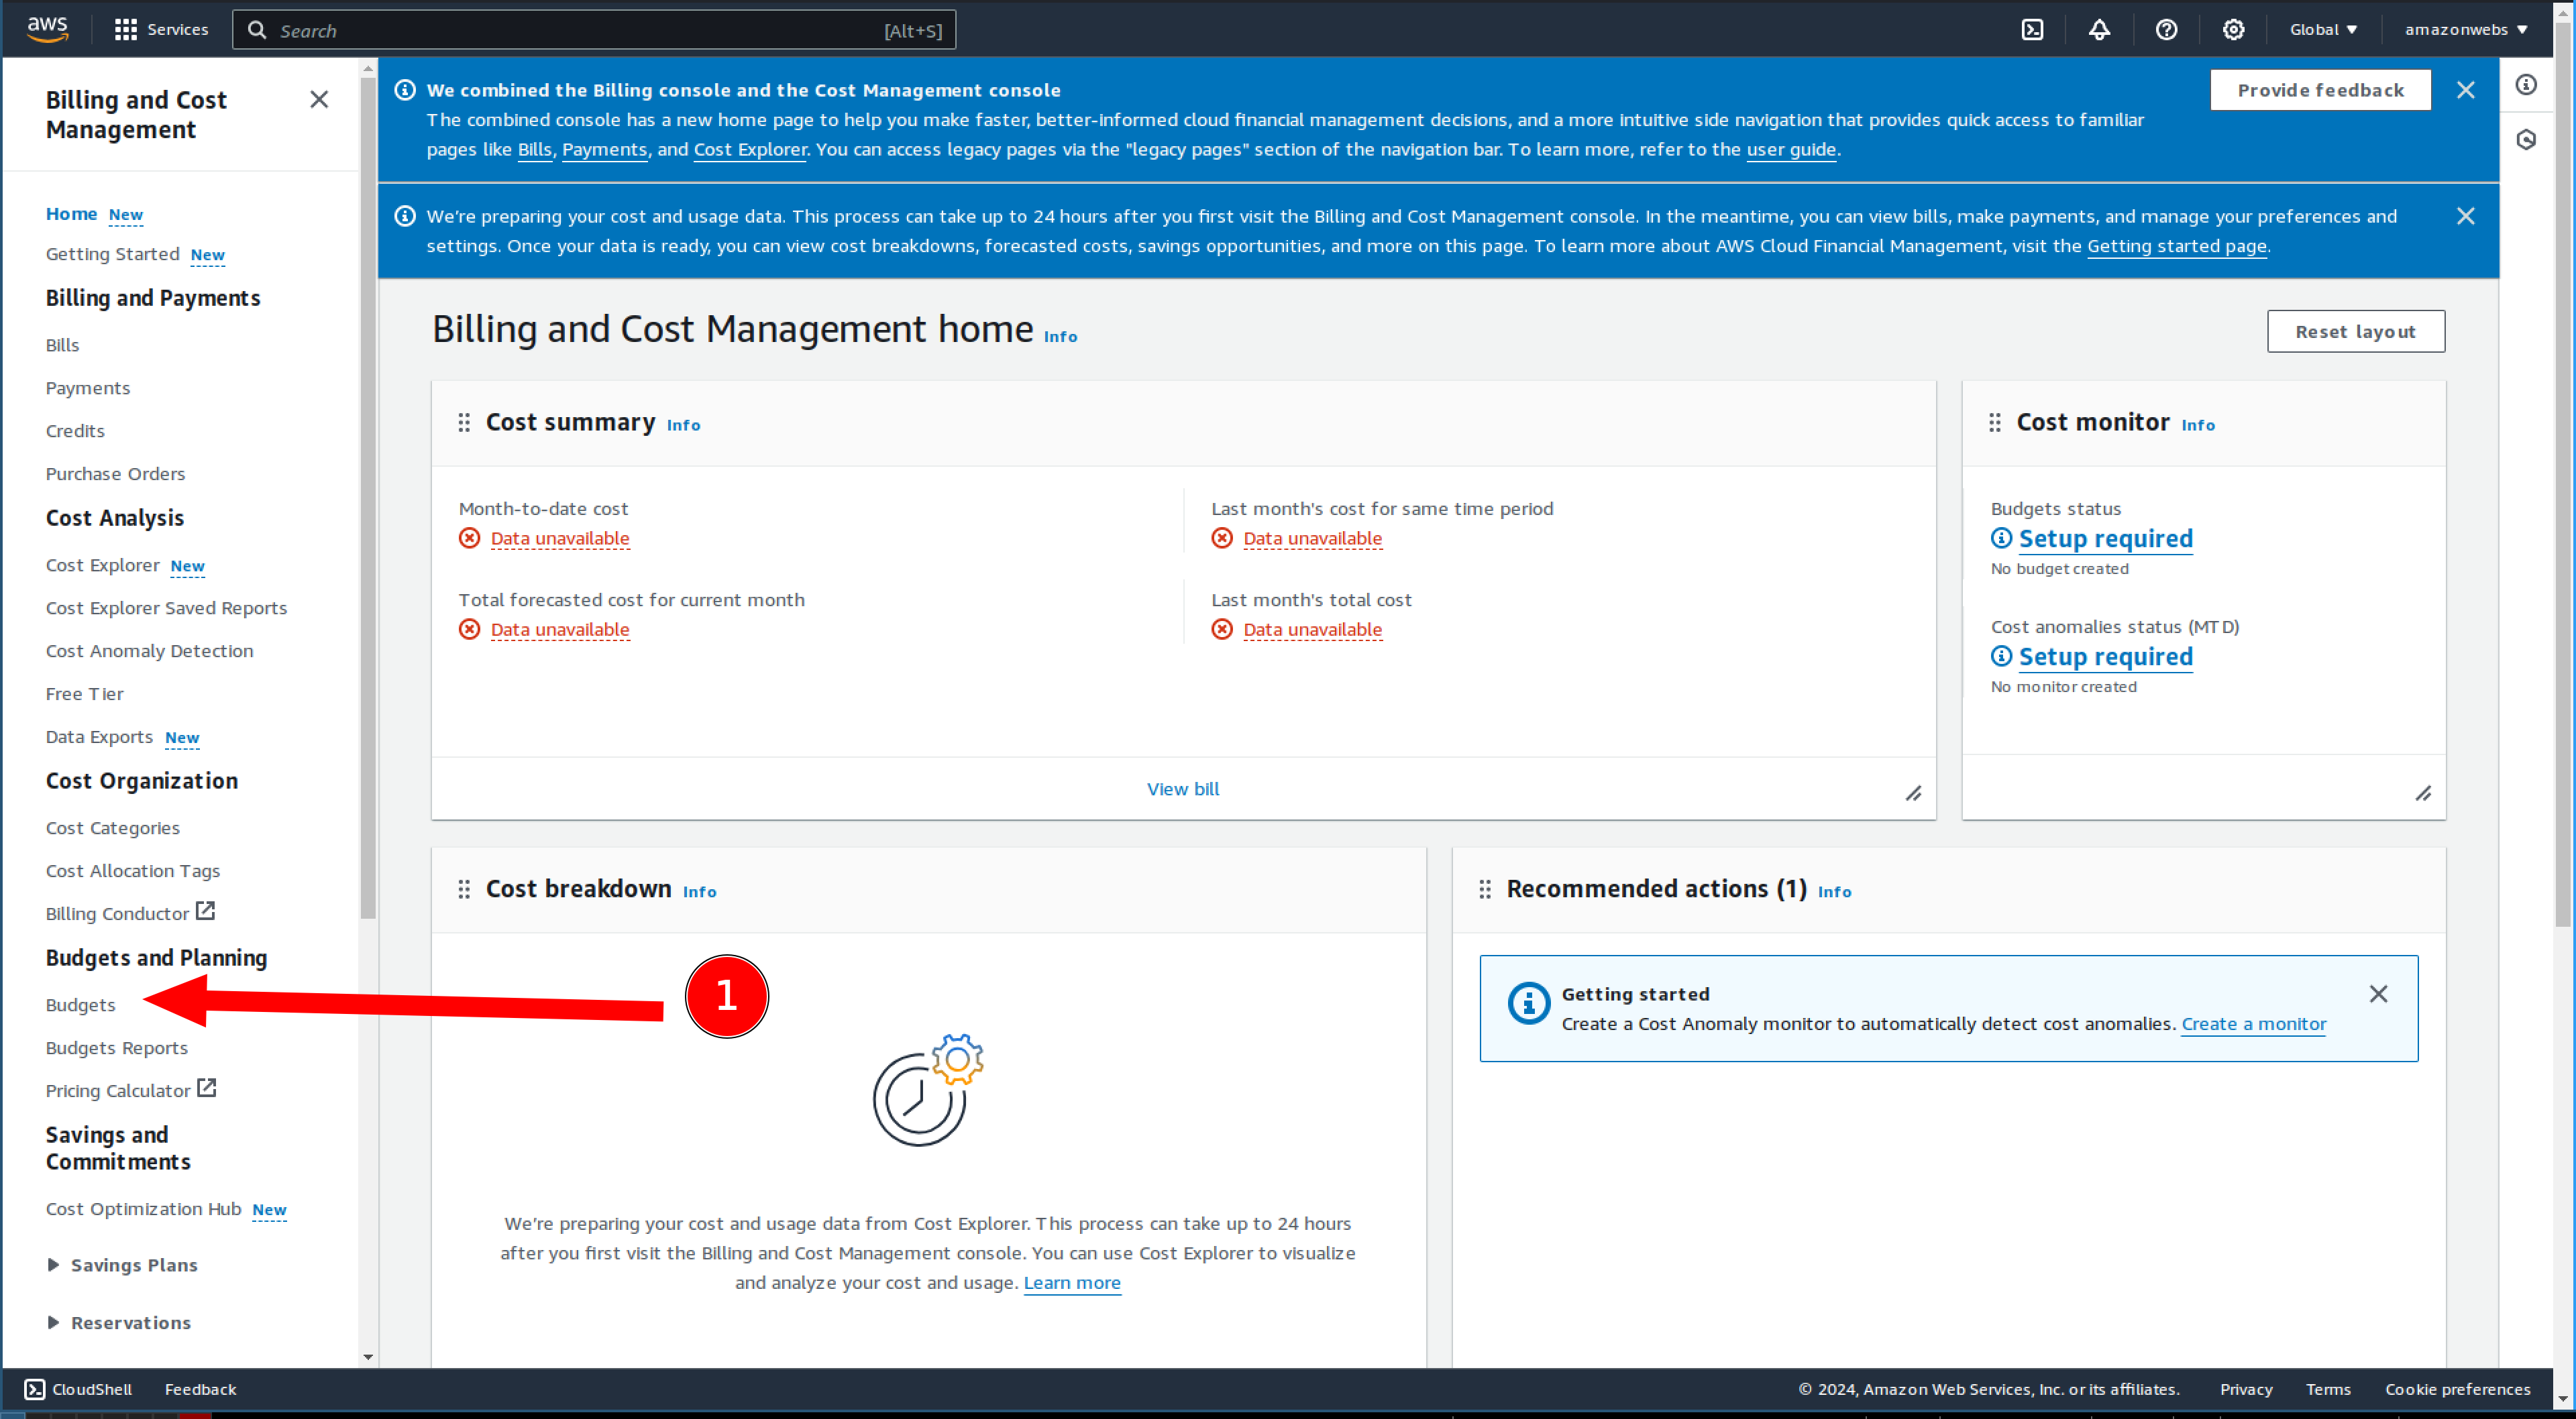Screen dimensions: 2576x1419
Task: Dismiss the preparing cost data banner
Action: click(x=2465, y=216)
